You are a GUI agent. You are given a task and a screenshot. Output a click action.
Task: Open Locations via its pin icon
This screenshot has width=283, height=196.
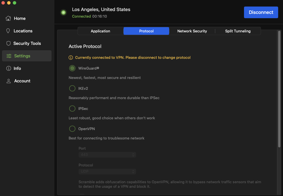coord(8,31)
